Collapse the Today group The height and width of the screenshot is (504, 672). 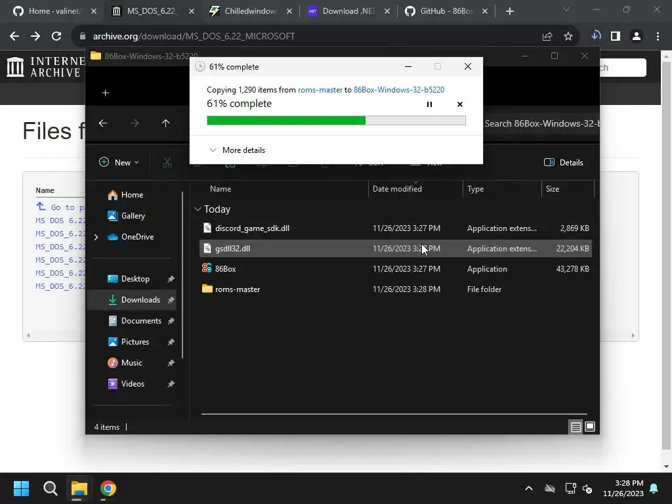(198, 209)
